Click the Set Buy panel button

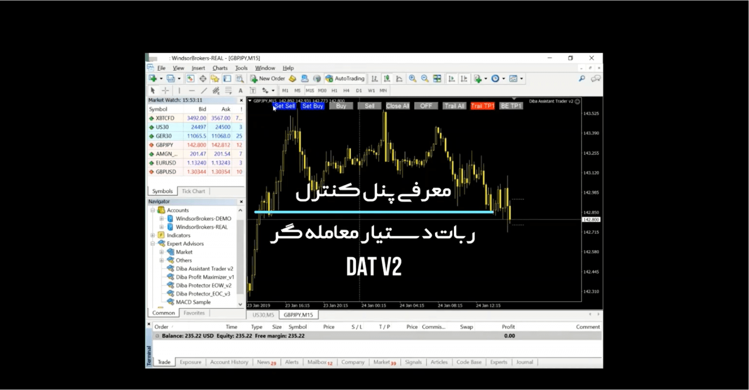[x=313, y=106]
